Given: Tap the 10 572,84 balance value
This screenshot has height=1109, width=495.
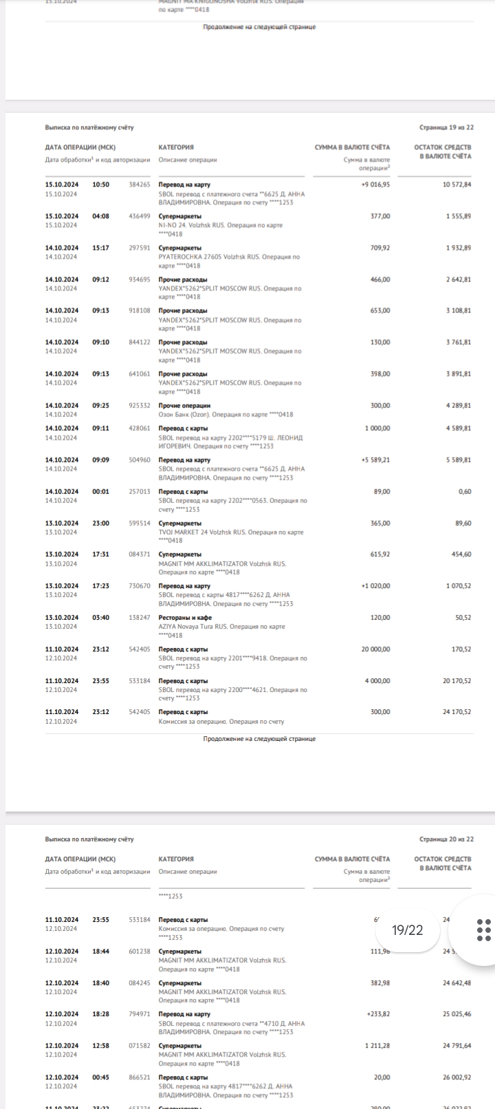Looking at the screenshot, I should click(x=457, y=184).
